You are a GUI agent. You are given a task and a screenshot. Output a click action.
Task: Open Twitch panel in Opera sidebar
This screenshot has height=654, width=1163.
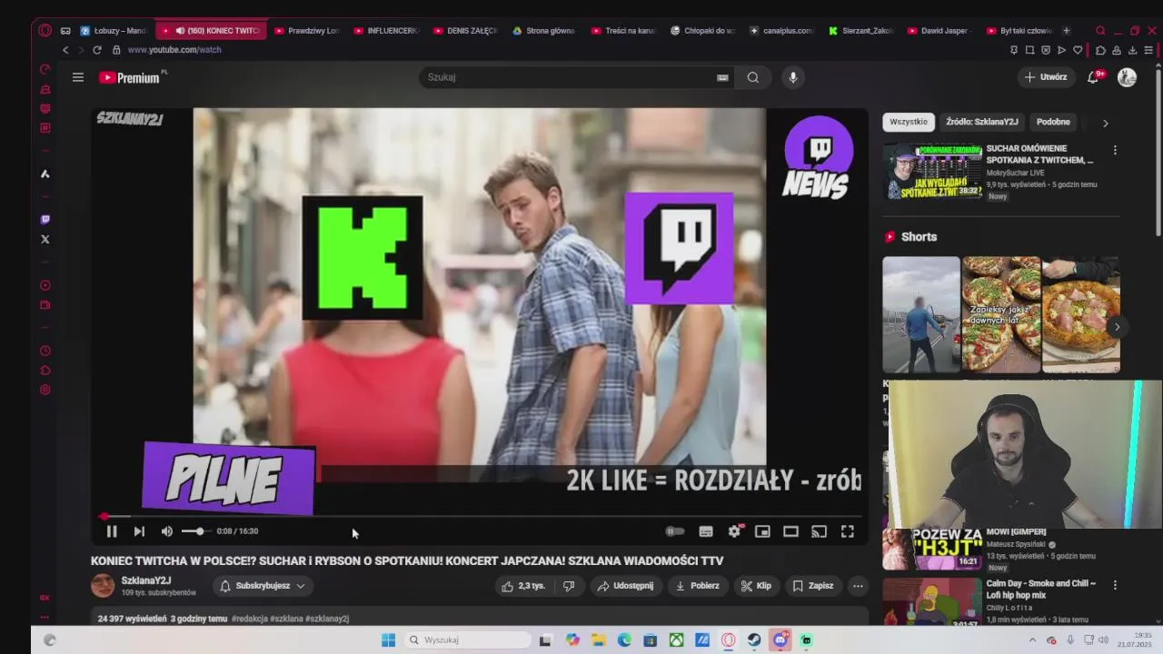coord(45,219)
